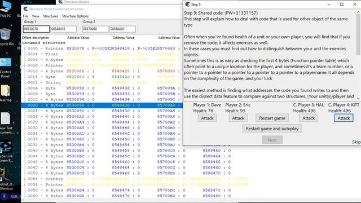Click the tutorial text scrollbar down arrow

coord(358,99)
